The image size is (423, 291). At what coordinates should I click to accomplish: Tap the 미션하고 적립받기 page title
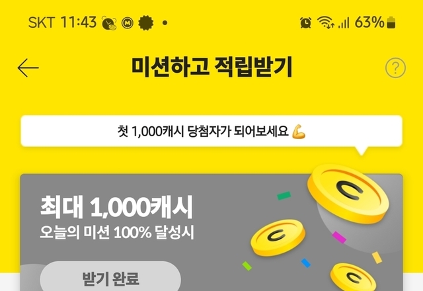pyautogui.click(x=211, y=67)
